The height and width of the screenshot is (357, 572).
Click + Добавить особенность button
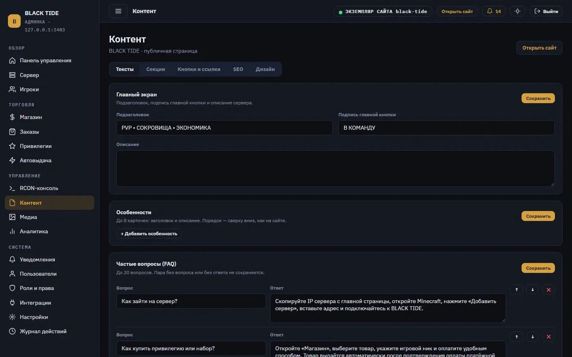[149, 234]
